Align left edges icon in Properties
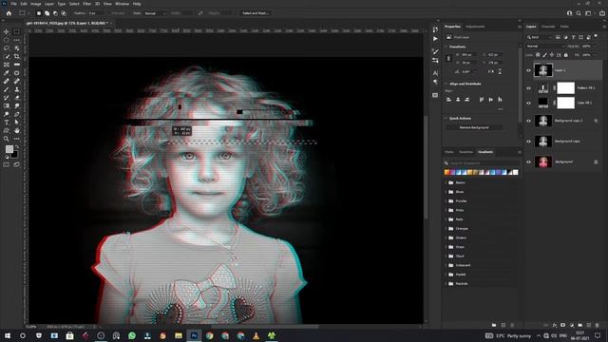The width and height of the screenshot is (608, 342). click(x=448, y=100)
